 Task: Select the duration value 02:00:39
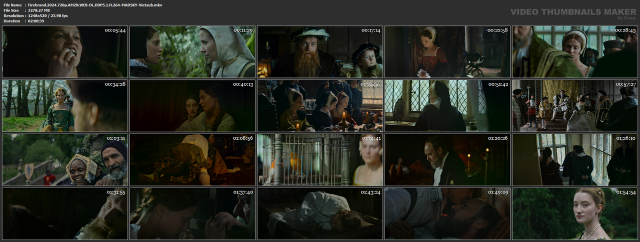[x=37, y=21]
